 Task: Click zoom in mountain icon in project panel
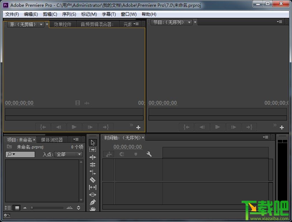coord(69,207)
